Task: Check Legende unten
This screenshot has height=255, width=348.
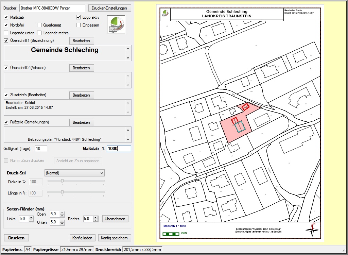Action: tap(6, 33)
